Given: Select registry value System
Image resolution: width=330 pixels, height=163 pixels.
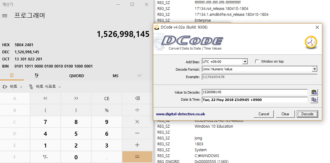Looking at the screenshot, I should (201, 150).
